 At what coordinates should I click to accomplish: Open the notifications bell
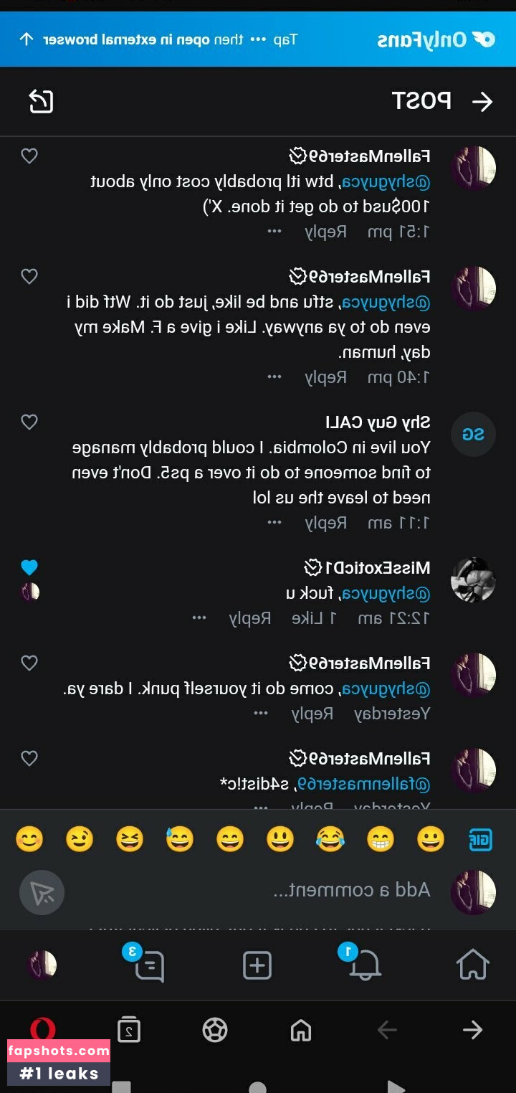pos(364,965)
